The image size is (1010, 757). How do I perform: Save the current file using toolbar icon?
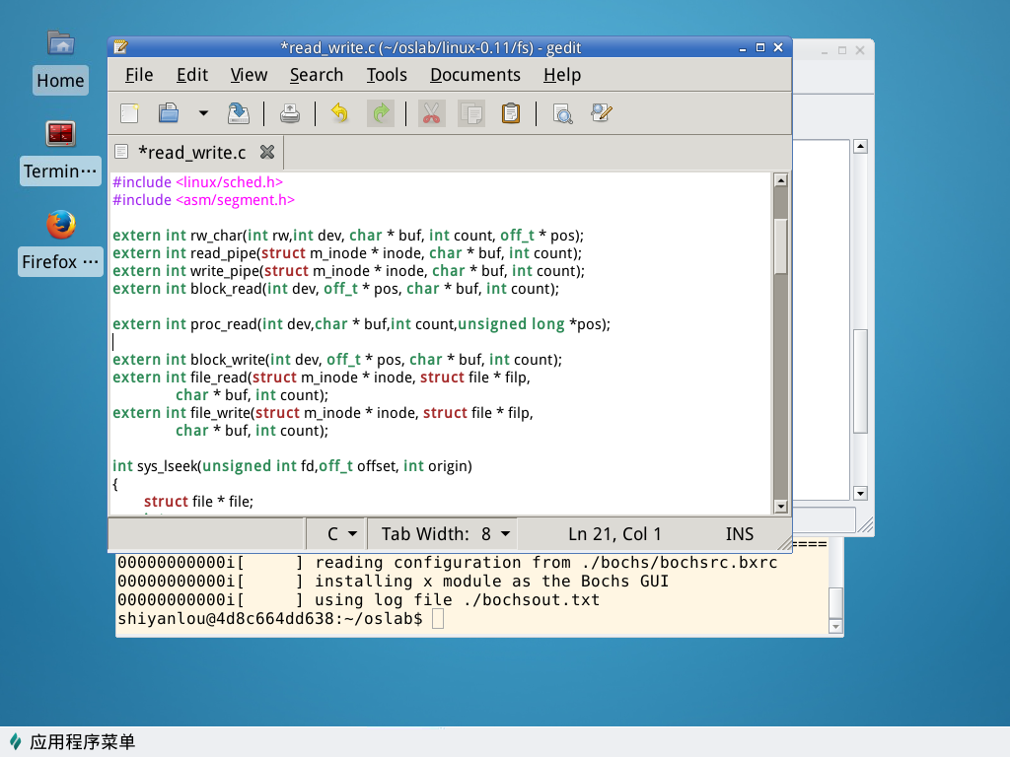point(238,113)
